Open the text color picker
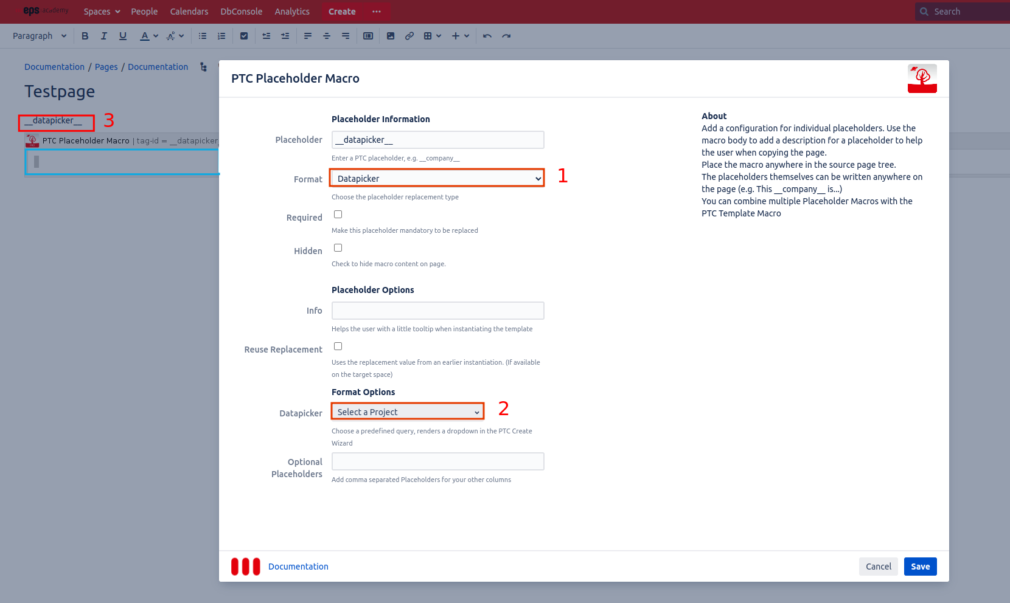Screen dimensions: 1010x603 click(149, 36)
